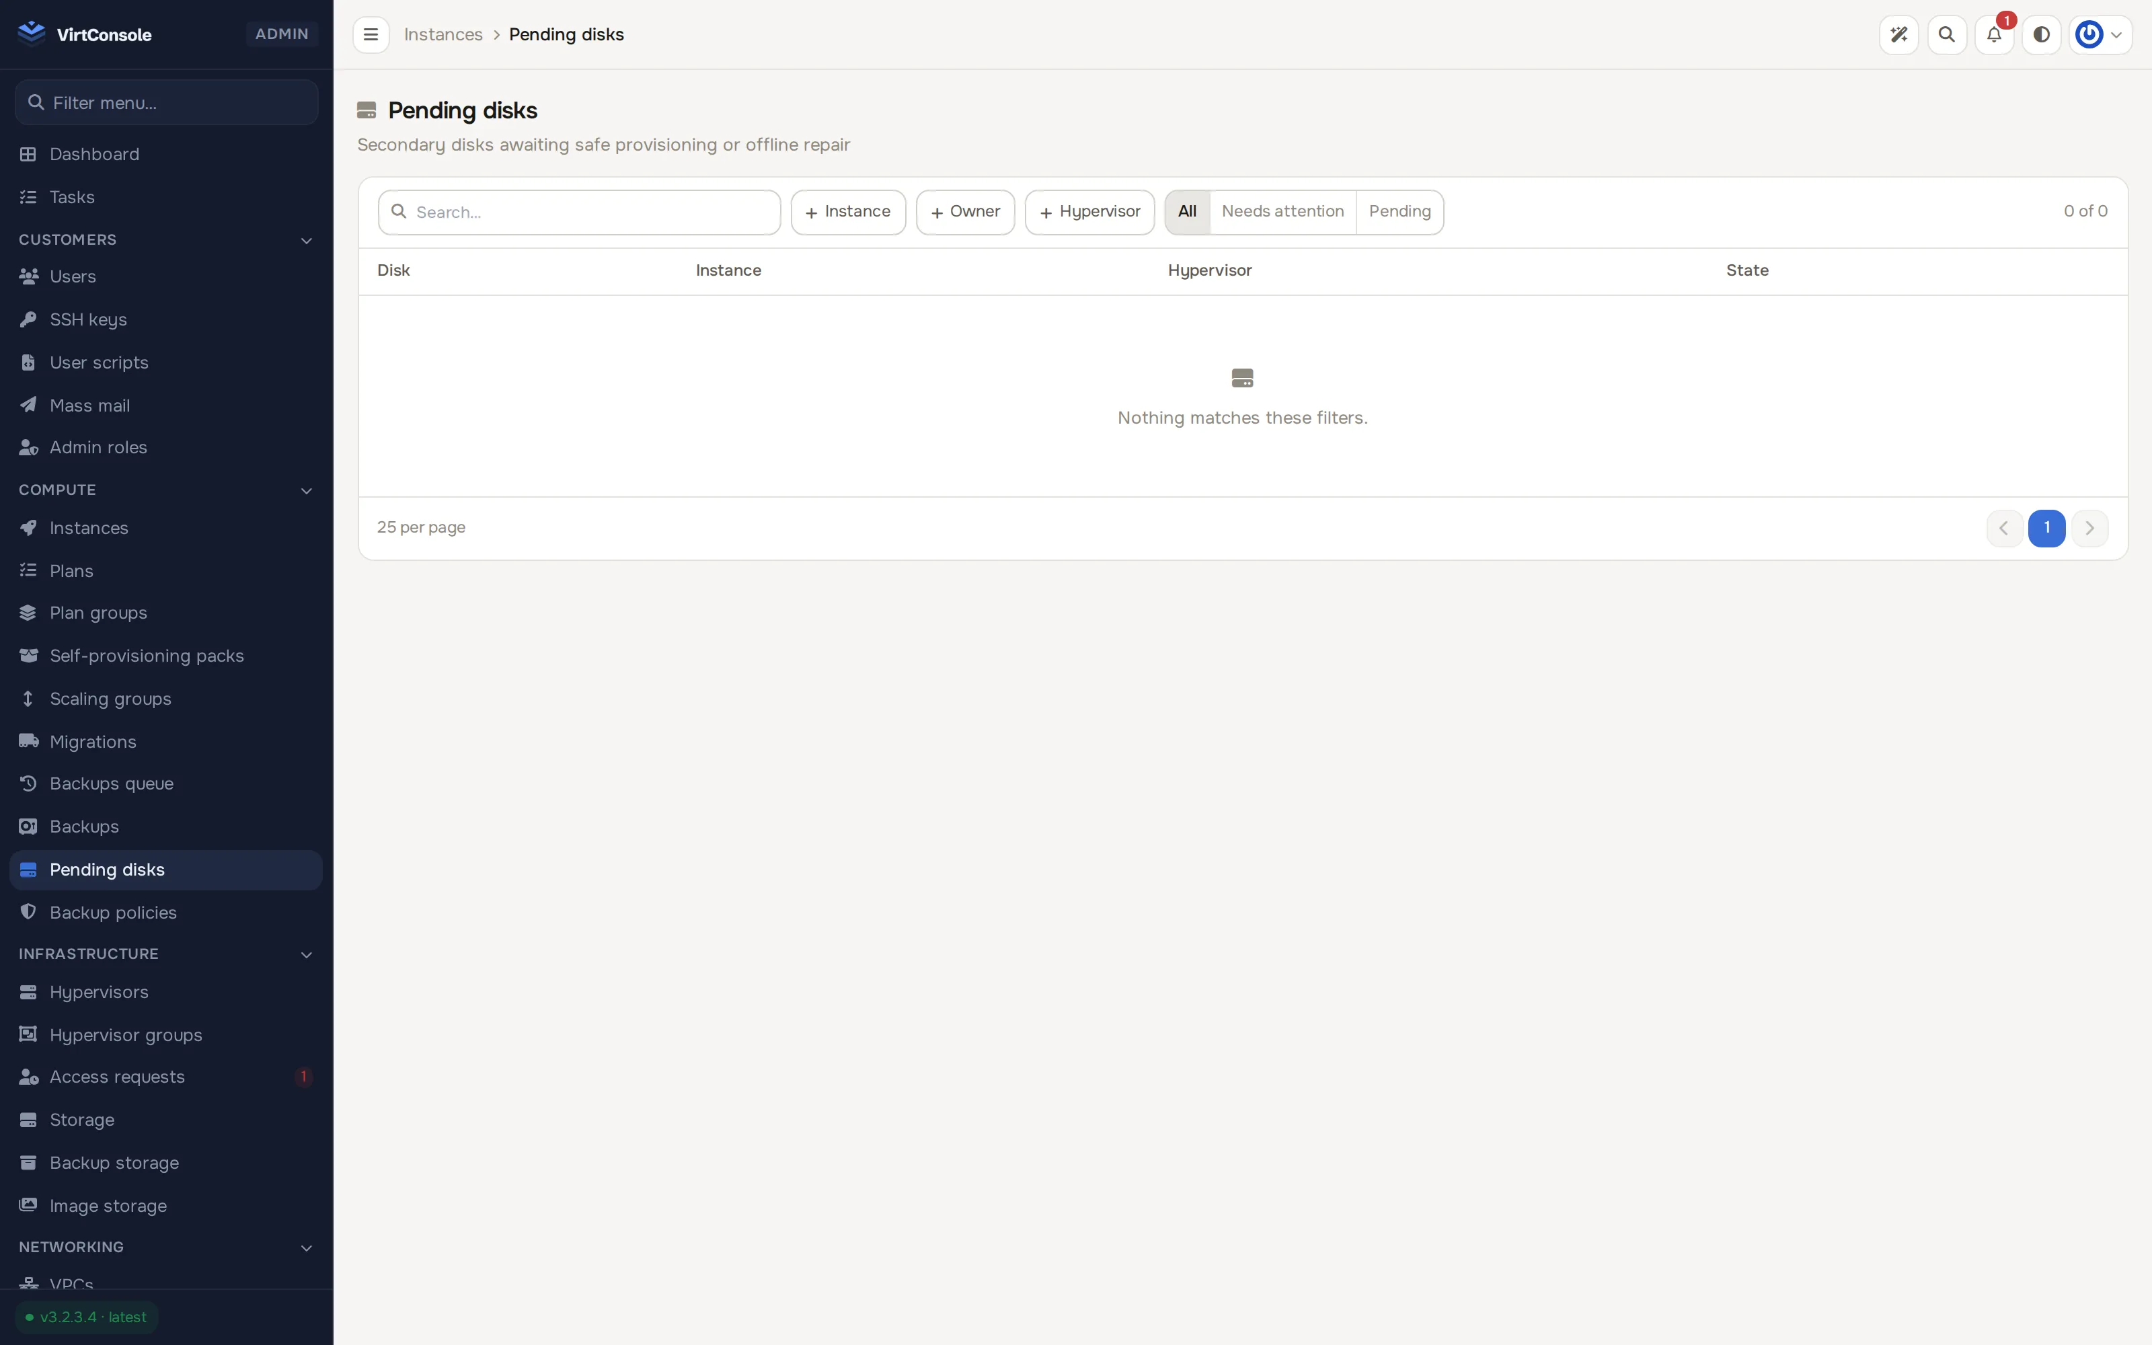Open Mass mail page
2152x1345 pixels.
click(166, 405)
